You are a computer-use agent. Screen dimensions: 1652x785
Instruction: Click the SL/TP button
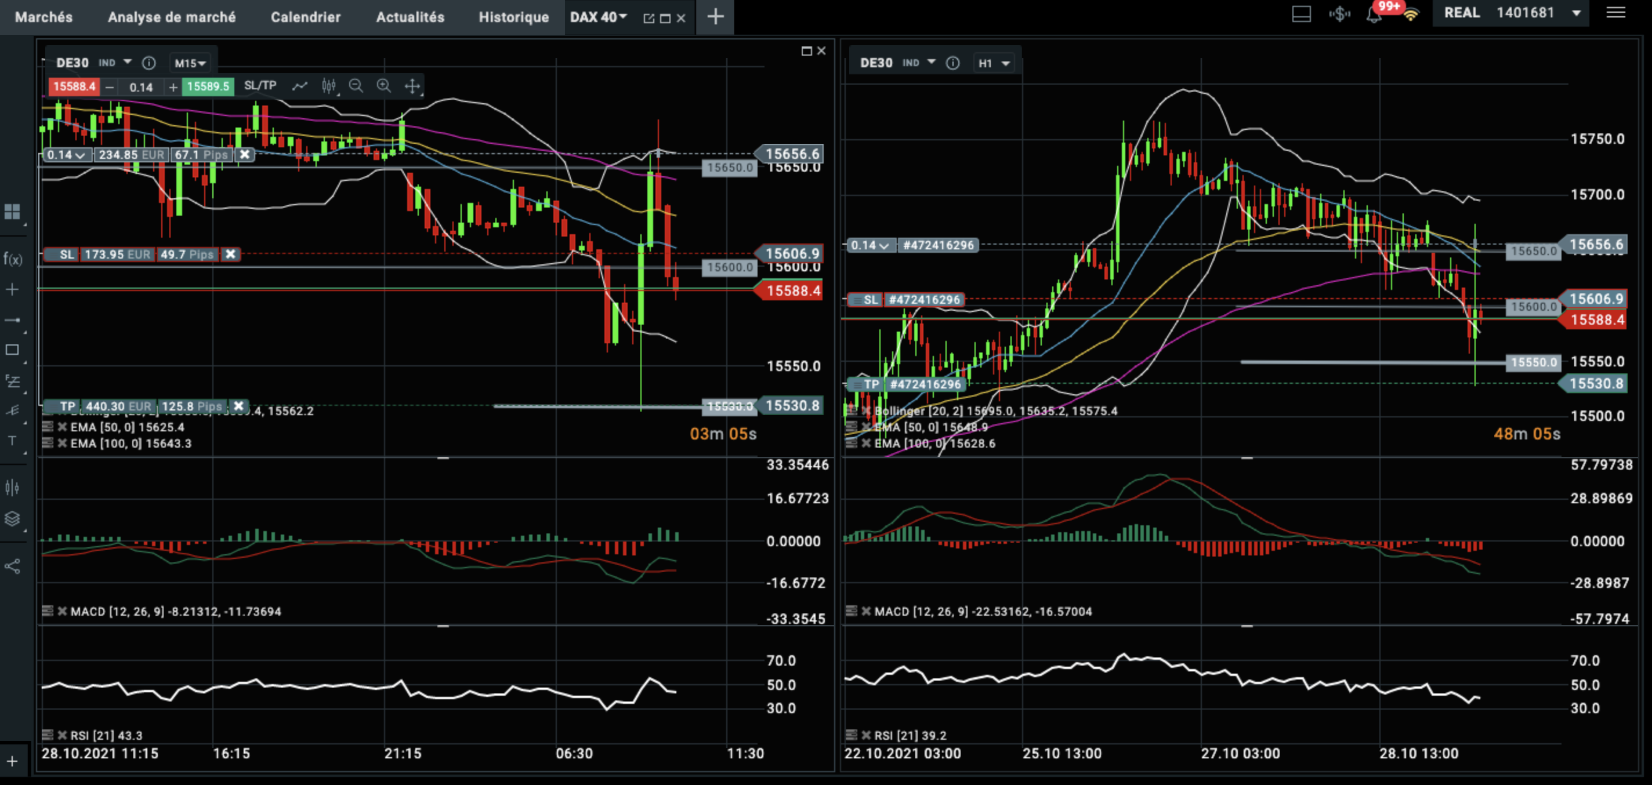(x=260, y=86)
